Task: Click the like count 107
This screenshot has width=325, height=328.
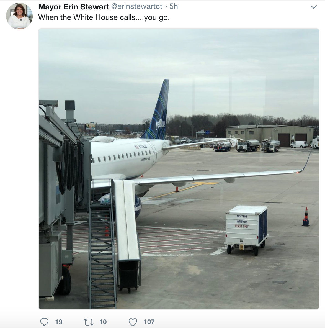Action: (x=149, y=322)
